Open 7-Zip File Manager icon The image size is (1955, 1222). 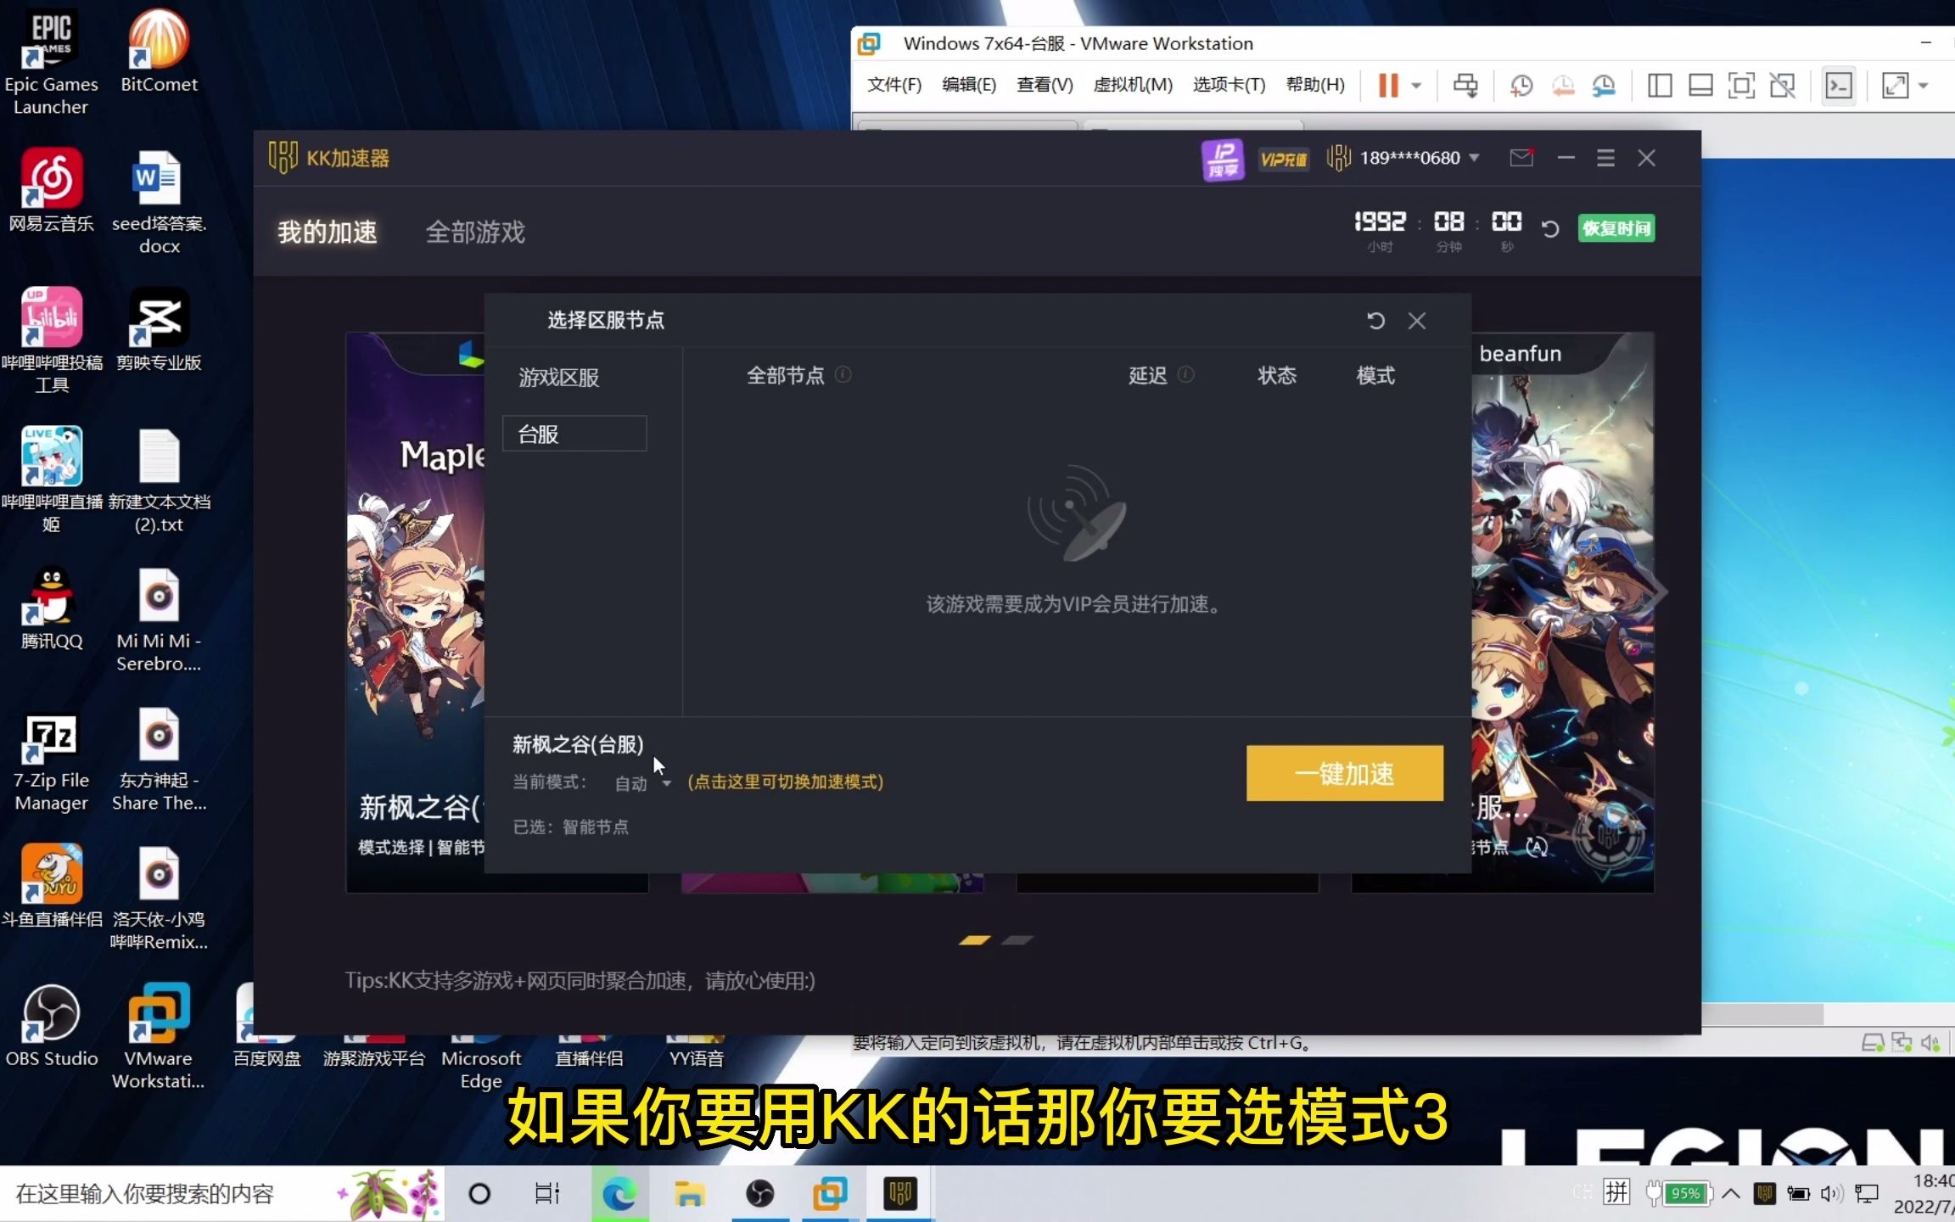pos(51,760)
